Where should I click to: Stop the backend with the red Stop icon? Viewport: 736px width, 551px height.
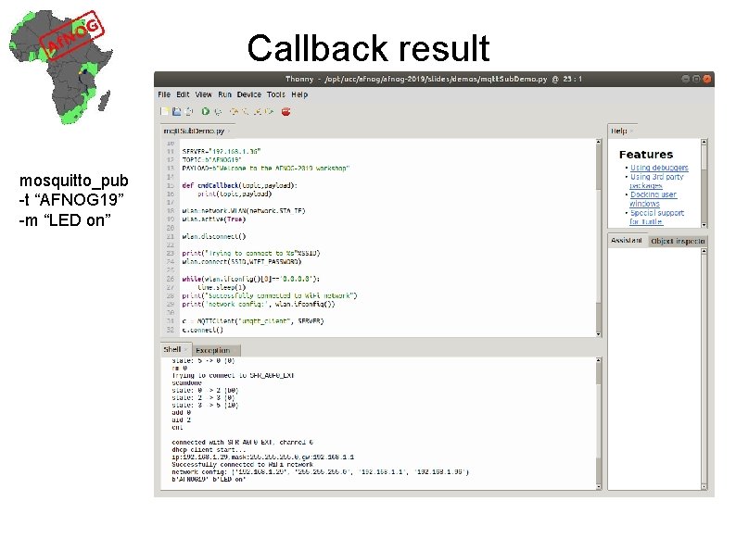pyautogui.click(x=286, y=112)
